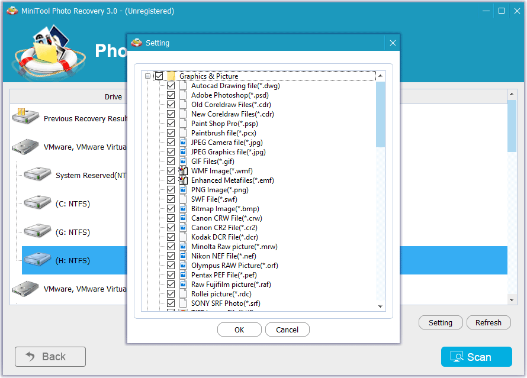
Task: Click the Previous Recovery Result drive icon
Action: [25, 116]
